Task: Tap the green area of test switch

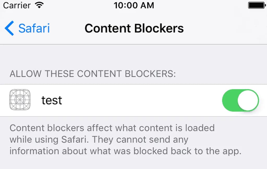Action: [230, 100]
